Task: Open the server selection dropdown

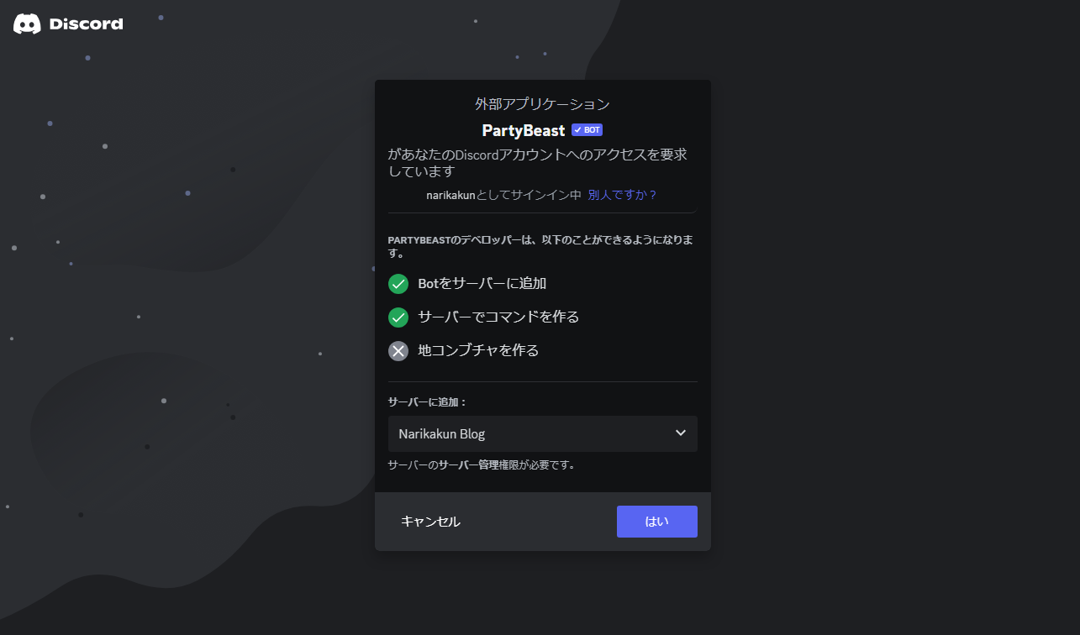Action: point(542,433)
